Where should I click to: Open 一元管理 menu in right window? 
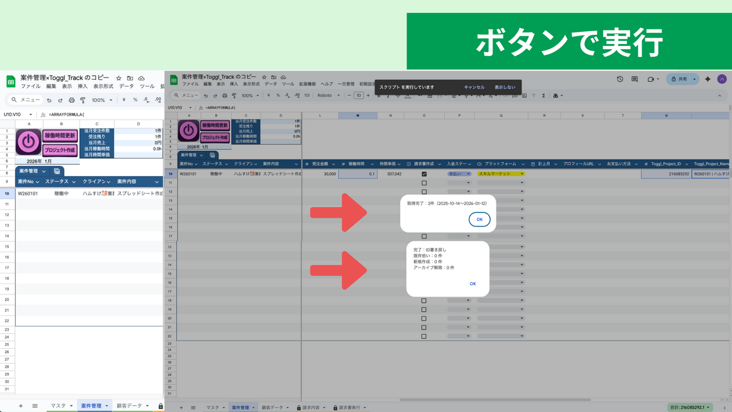point(346,84)
